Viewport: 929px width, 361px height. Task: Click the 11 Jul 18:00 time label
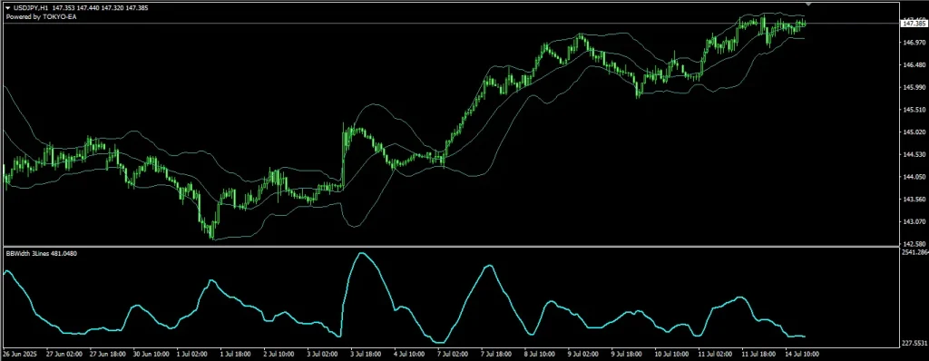coord(759,354)
